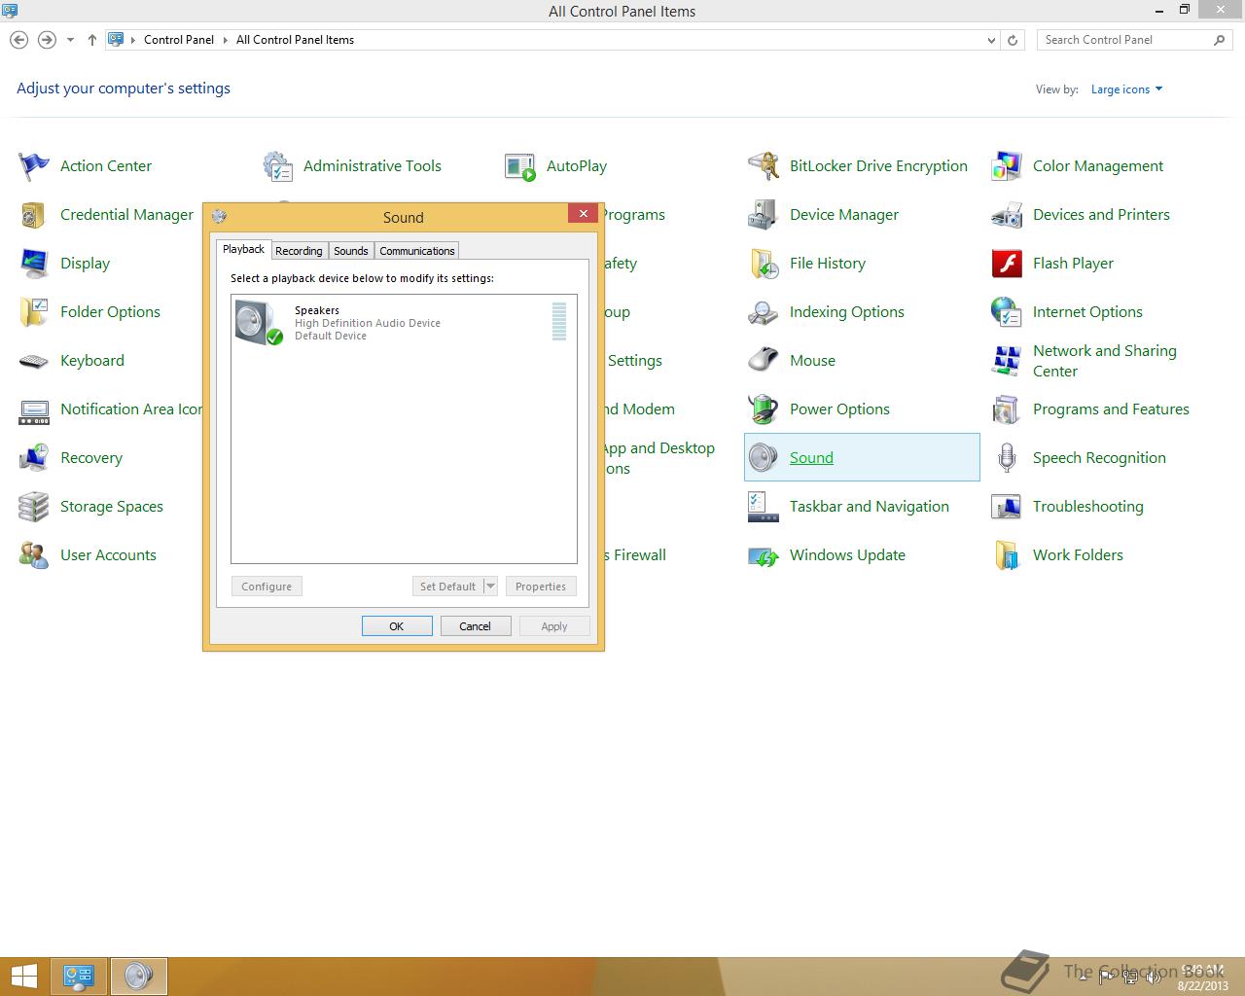
Task: Open the Internet Options globe icon
Action: (x=1007, y=312)
